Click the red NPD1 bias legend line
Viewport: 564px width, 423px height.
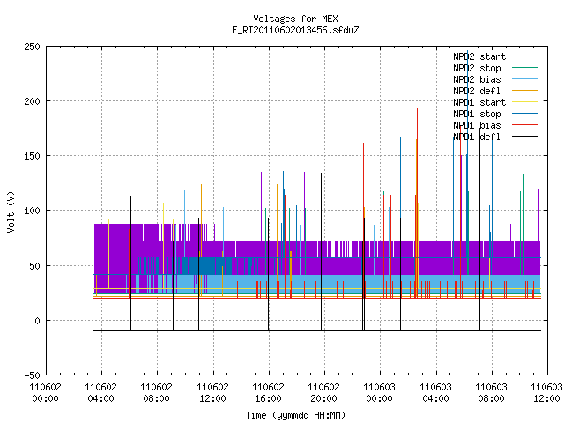click(525, 125)
